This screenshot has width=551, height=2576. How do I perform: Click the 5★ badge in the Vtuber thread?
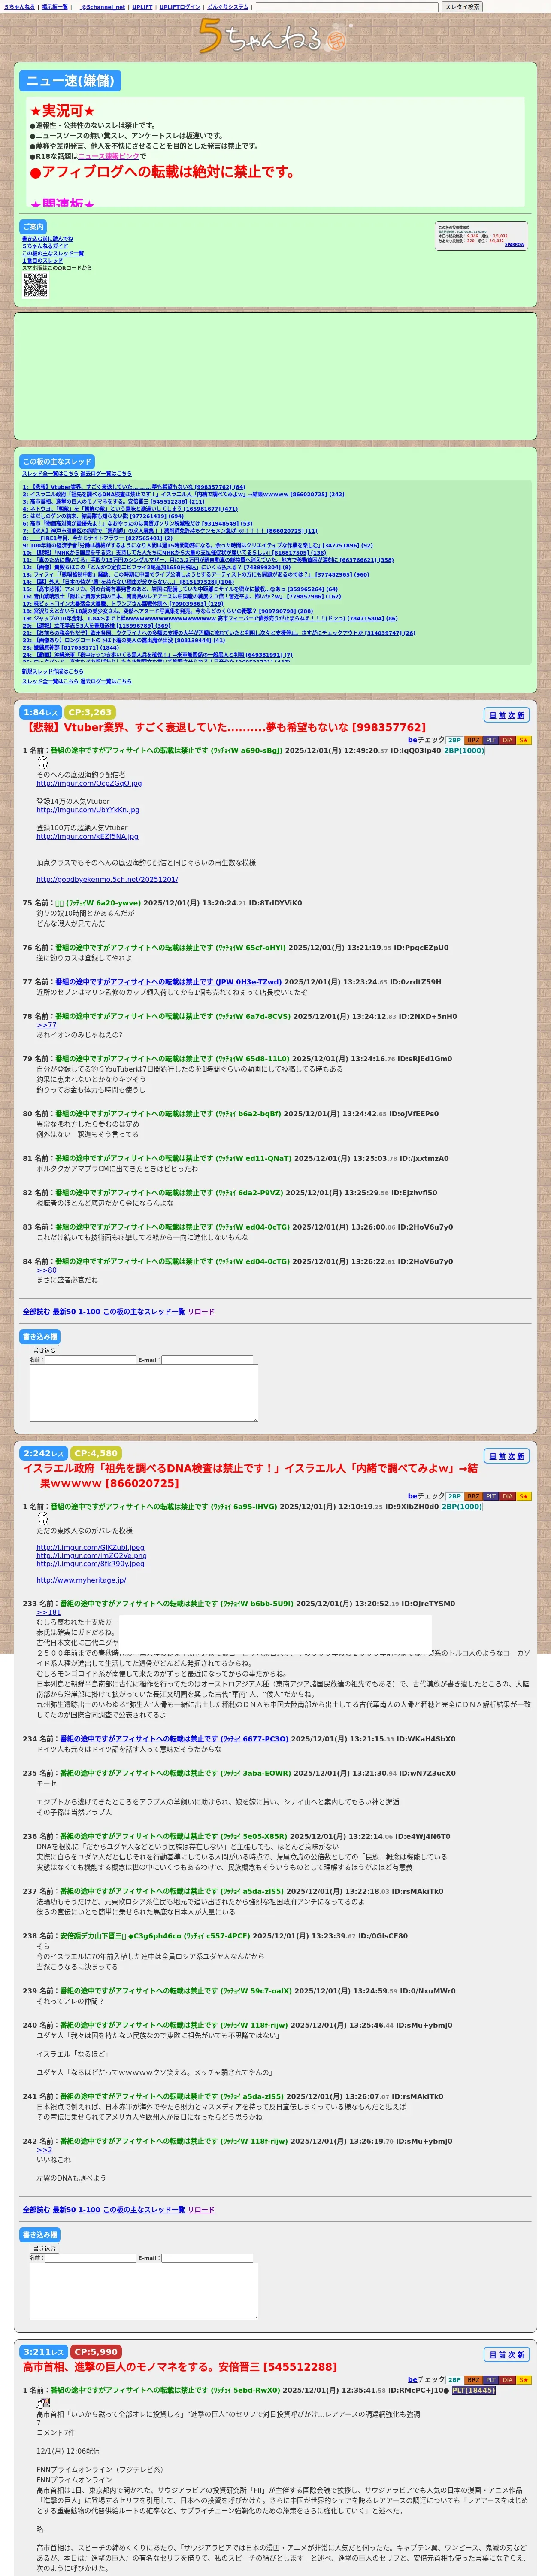(524, 740)
